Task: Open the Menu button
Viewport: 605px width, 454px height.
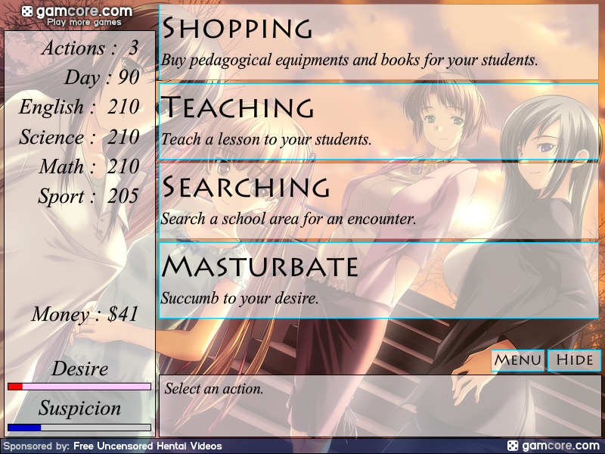Action: (x=517, y=360)
